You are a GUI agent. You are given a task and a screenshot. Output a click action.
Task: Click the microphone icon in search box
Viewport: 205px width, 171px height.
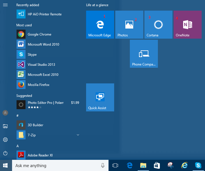click(103, 165)
